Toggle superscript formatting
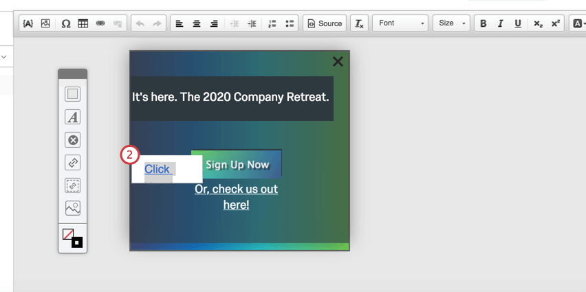The height and width of the screenshot is (292, 586). [556, 23]
